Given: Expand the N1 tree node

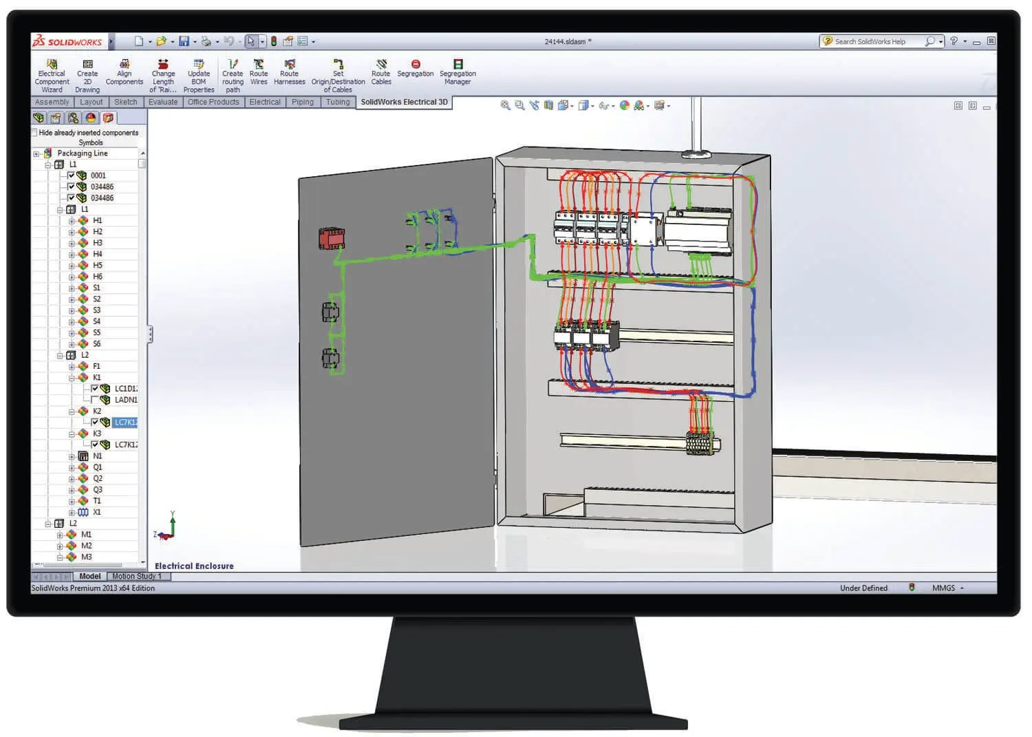Looking at the screenshot, I should 72,456.
